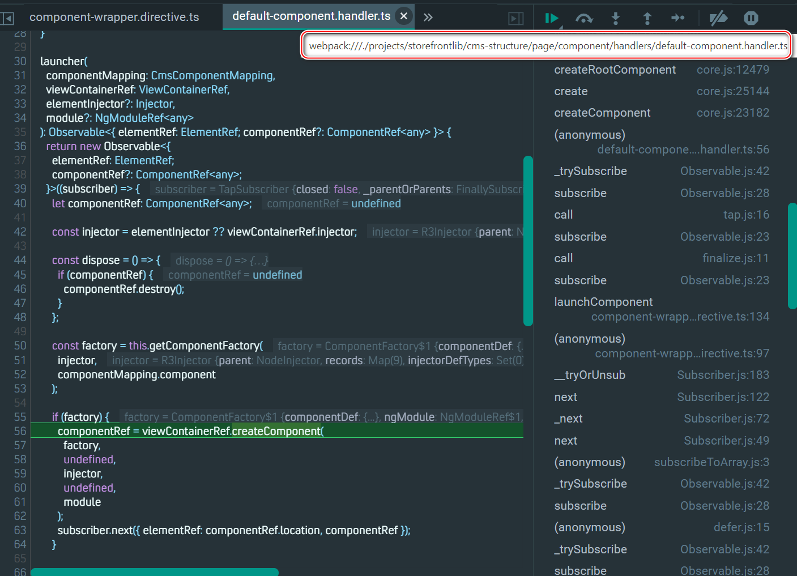The height and width of the screenshot is (576, 797).
Task: Click ViewContainerRef type on line 32
Action: (x=184, y=89)
